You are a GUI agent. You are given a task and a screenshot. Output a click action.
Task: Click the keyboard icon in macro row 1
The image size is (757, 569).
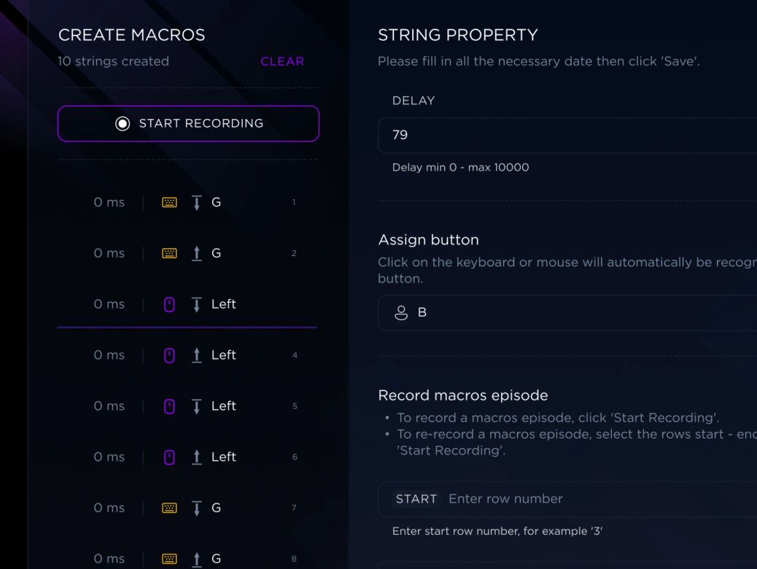(169, 202)
